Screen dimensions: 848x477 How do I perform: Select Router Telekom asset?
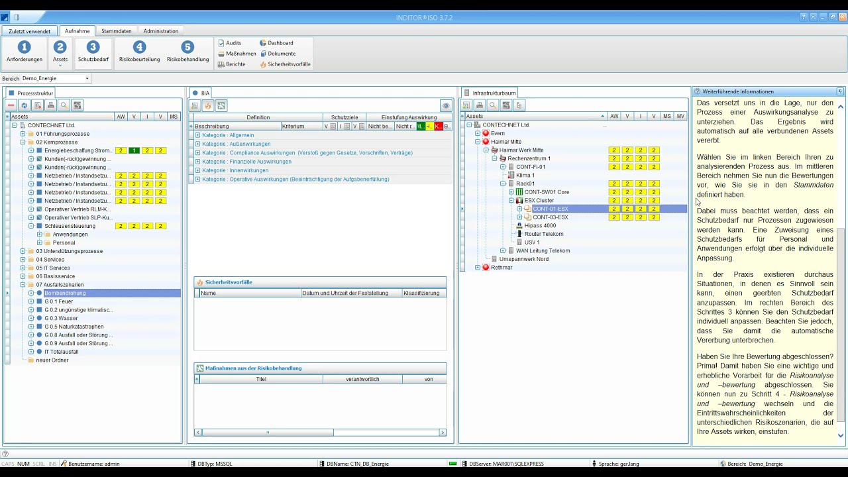click(544, 234)
